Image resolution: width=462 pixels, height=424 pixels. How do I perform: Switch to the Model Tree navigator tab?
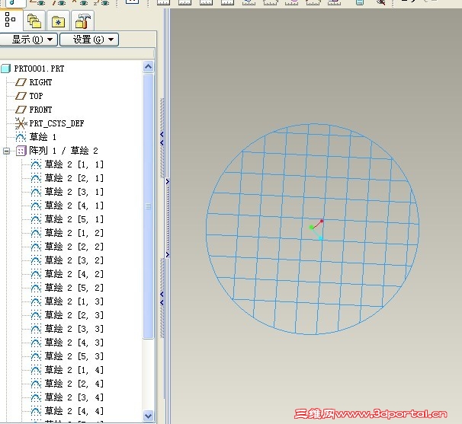point(11,20)
